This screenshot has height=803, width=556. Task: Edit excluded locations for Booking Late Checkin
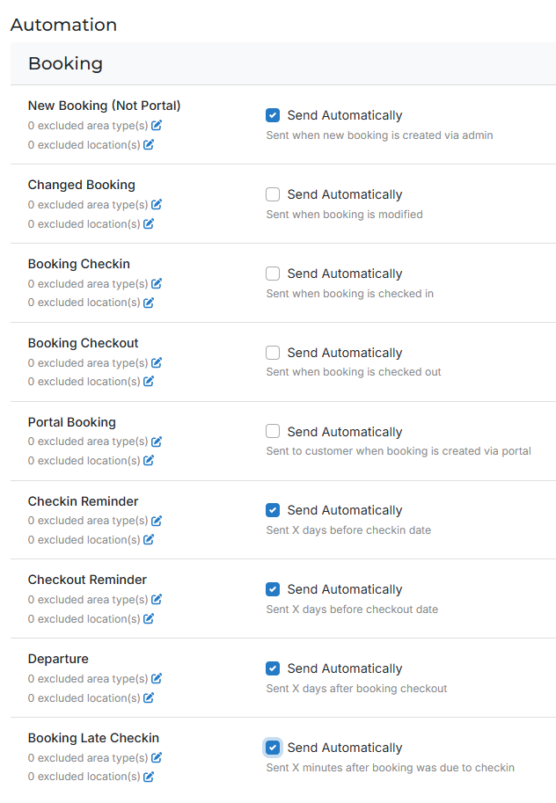149,777
